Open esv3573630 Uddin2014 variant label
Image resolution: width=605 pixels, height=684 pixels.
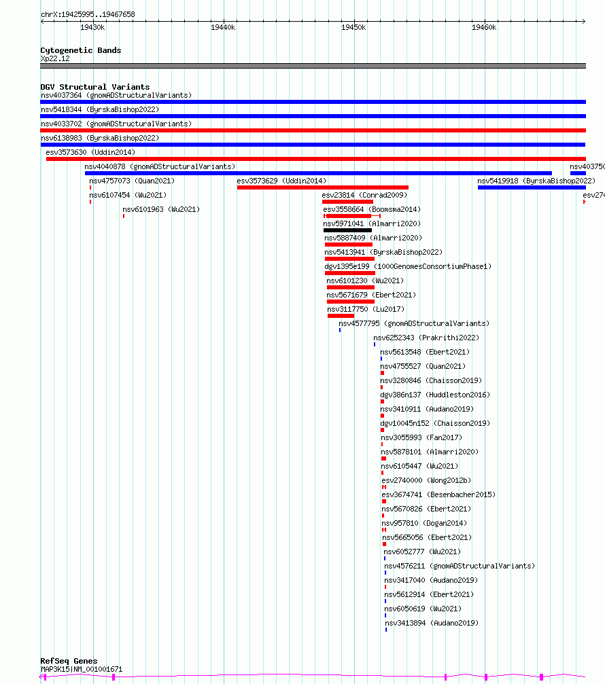click(x=90, y=152)
